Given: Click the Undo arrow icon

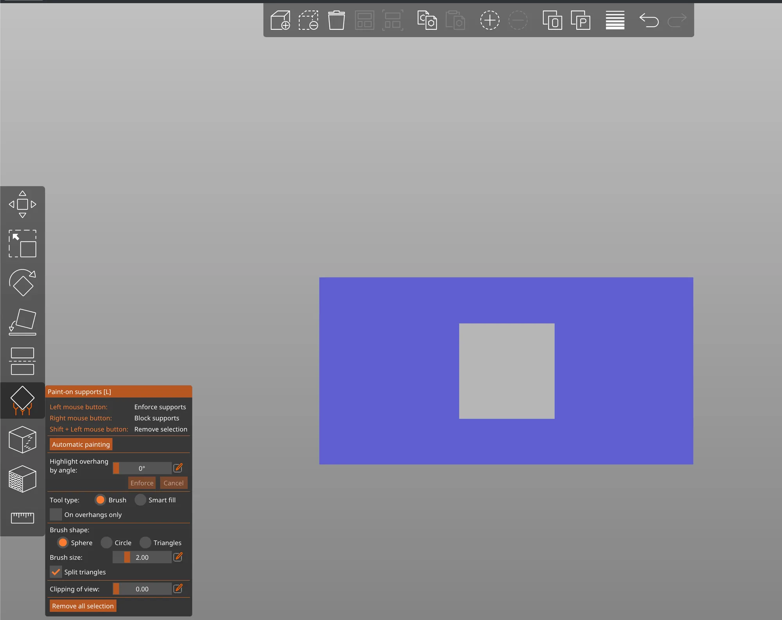Looking at the screenshot, I should [649, 20].
